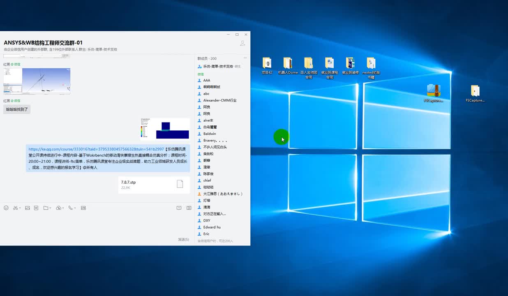Click the group title ANSYS&WB结构工程师交流群-01
The width and height of the screenshot is (508, 296).
43,43
